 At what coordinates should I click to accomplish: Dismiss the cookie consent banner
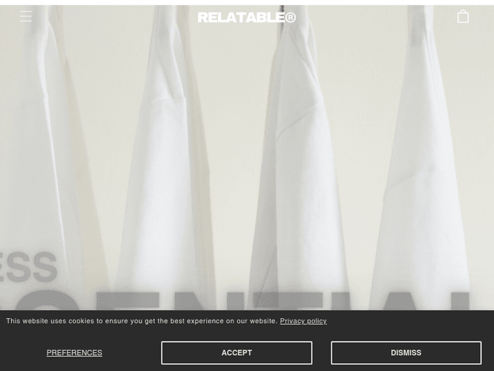[406, 353]
